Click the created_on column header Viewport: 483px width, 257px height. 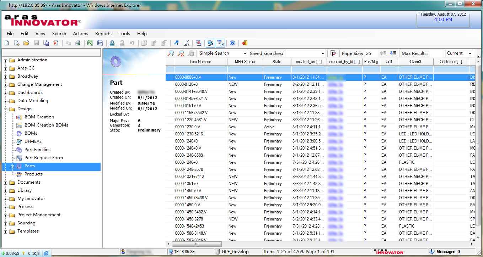click(309, 62)
